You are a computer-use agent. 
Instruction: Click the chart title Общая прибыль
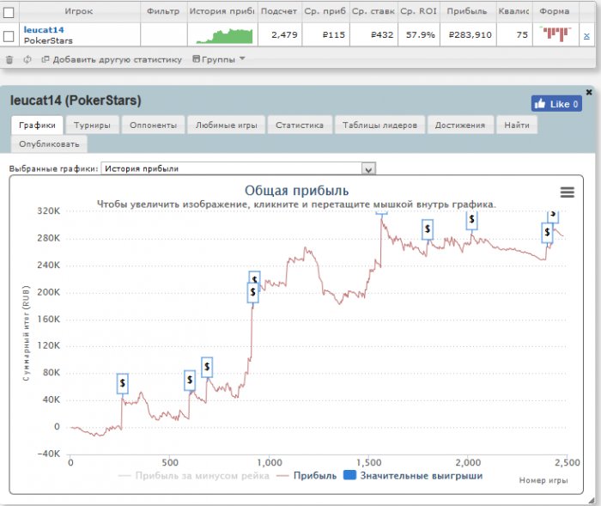tap(297, 190)
